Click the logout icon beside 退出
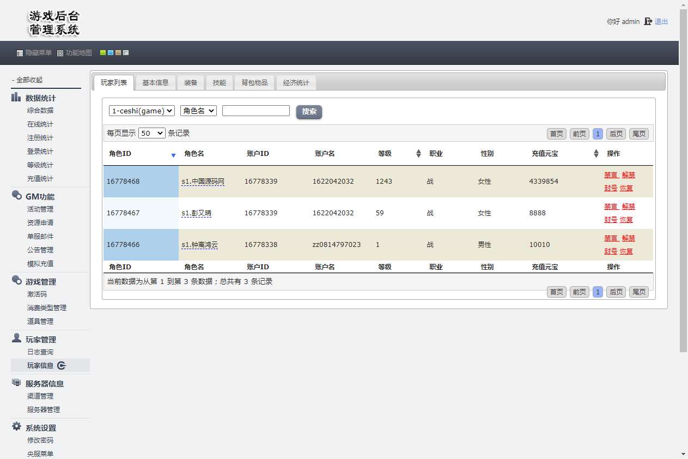 (x=648, y=21)
